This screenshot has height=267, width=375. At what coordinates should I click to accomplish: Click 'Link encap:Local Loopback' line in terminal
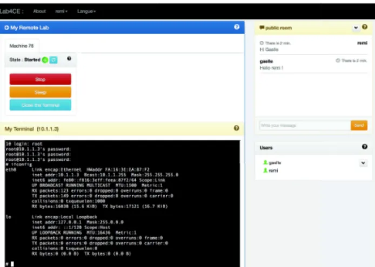pos(65,217)
